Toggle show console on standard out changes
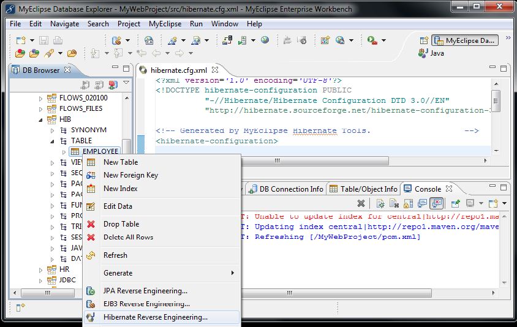Viewport: 517px width, 327px height. click(423, 203)
